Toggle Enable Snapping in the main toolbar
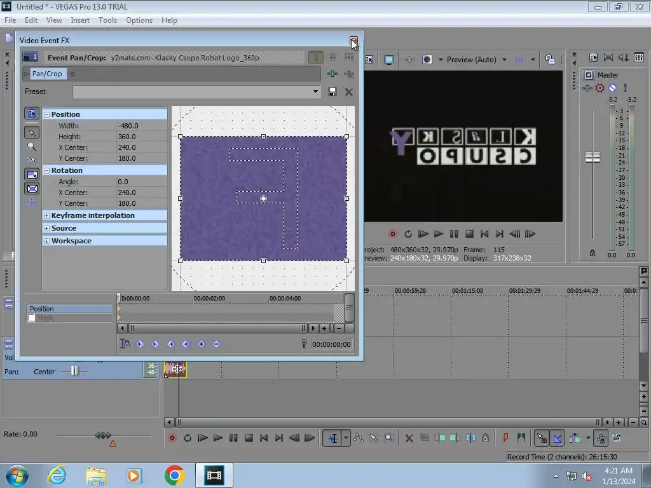 [x=542, y=438]
